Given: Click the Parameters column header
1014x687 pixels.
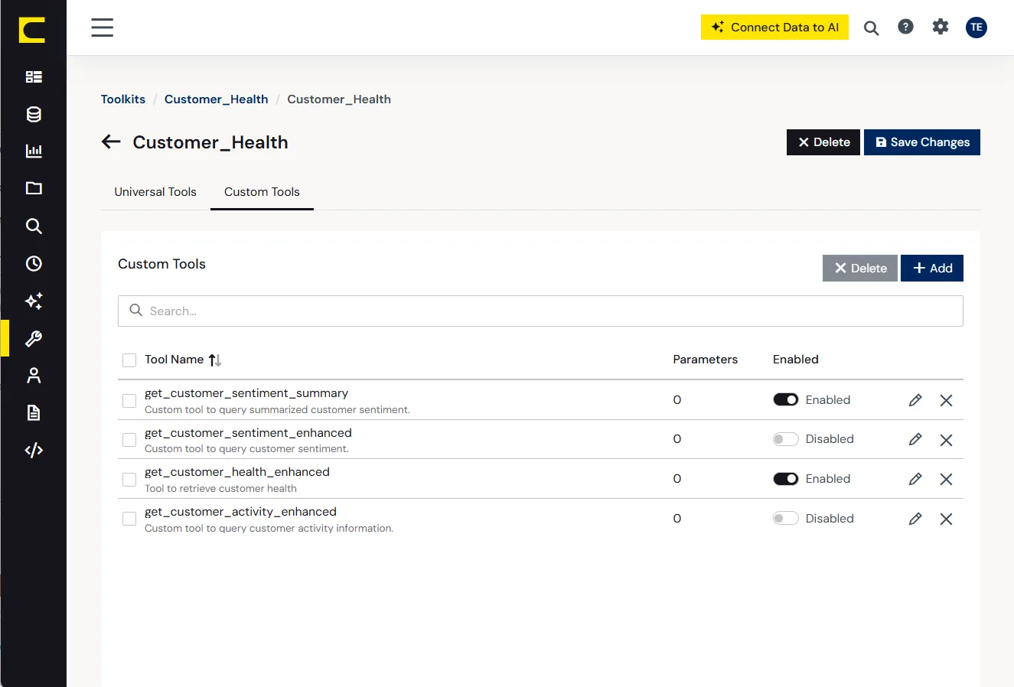Looking at the screenshot, I should [x=706, y=360].
